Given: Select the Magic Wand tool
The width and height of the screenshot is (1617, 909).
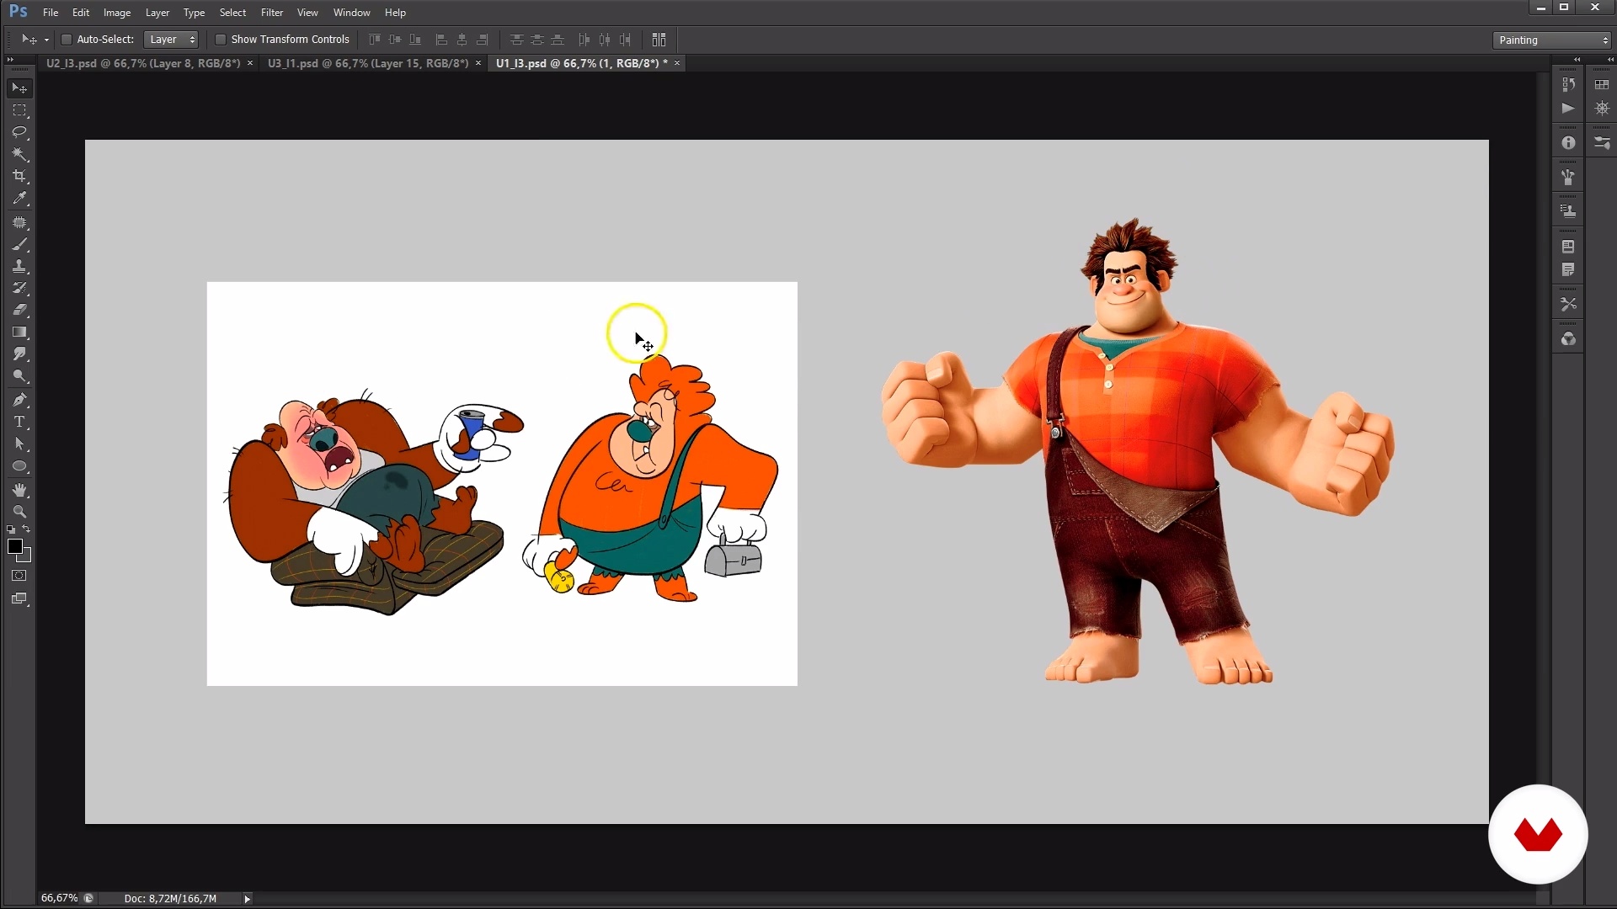Looking at the screenshot, I should 19,154.
